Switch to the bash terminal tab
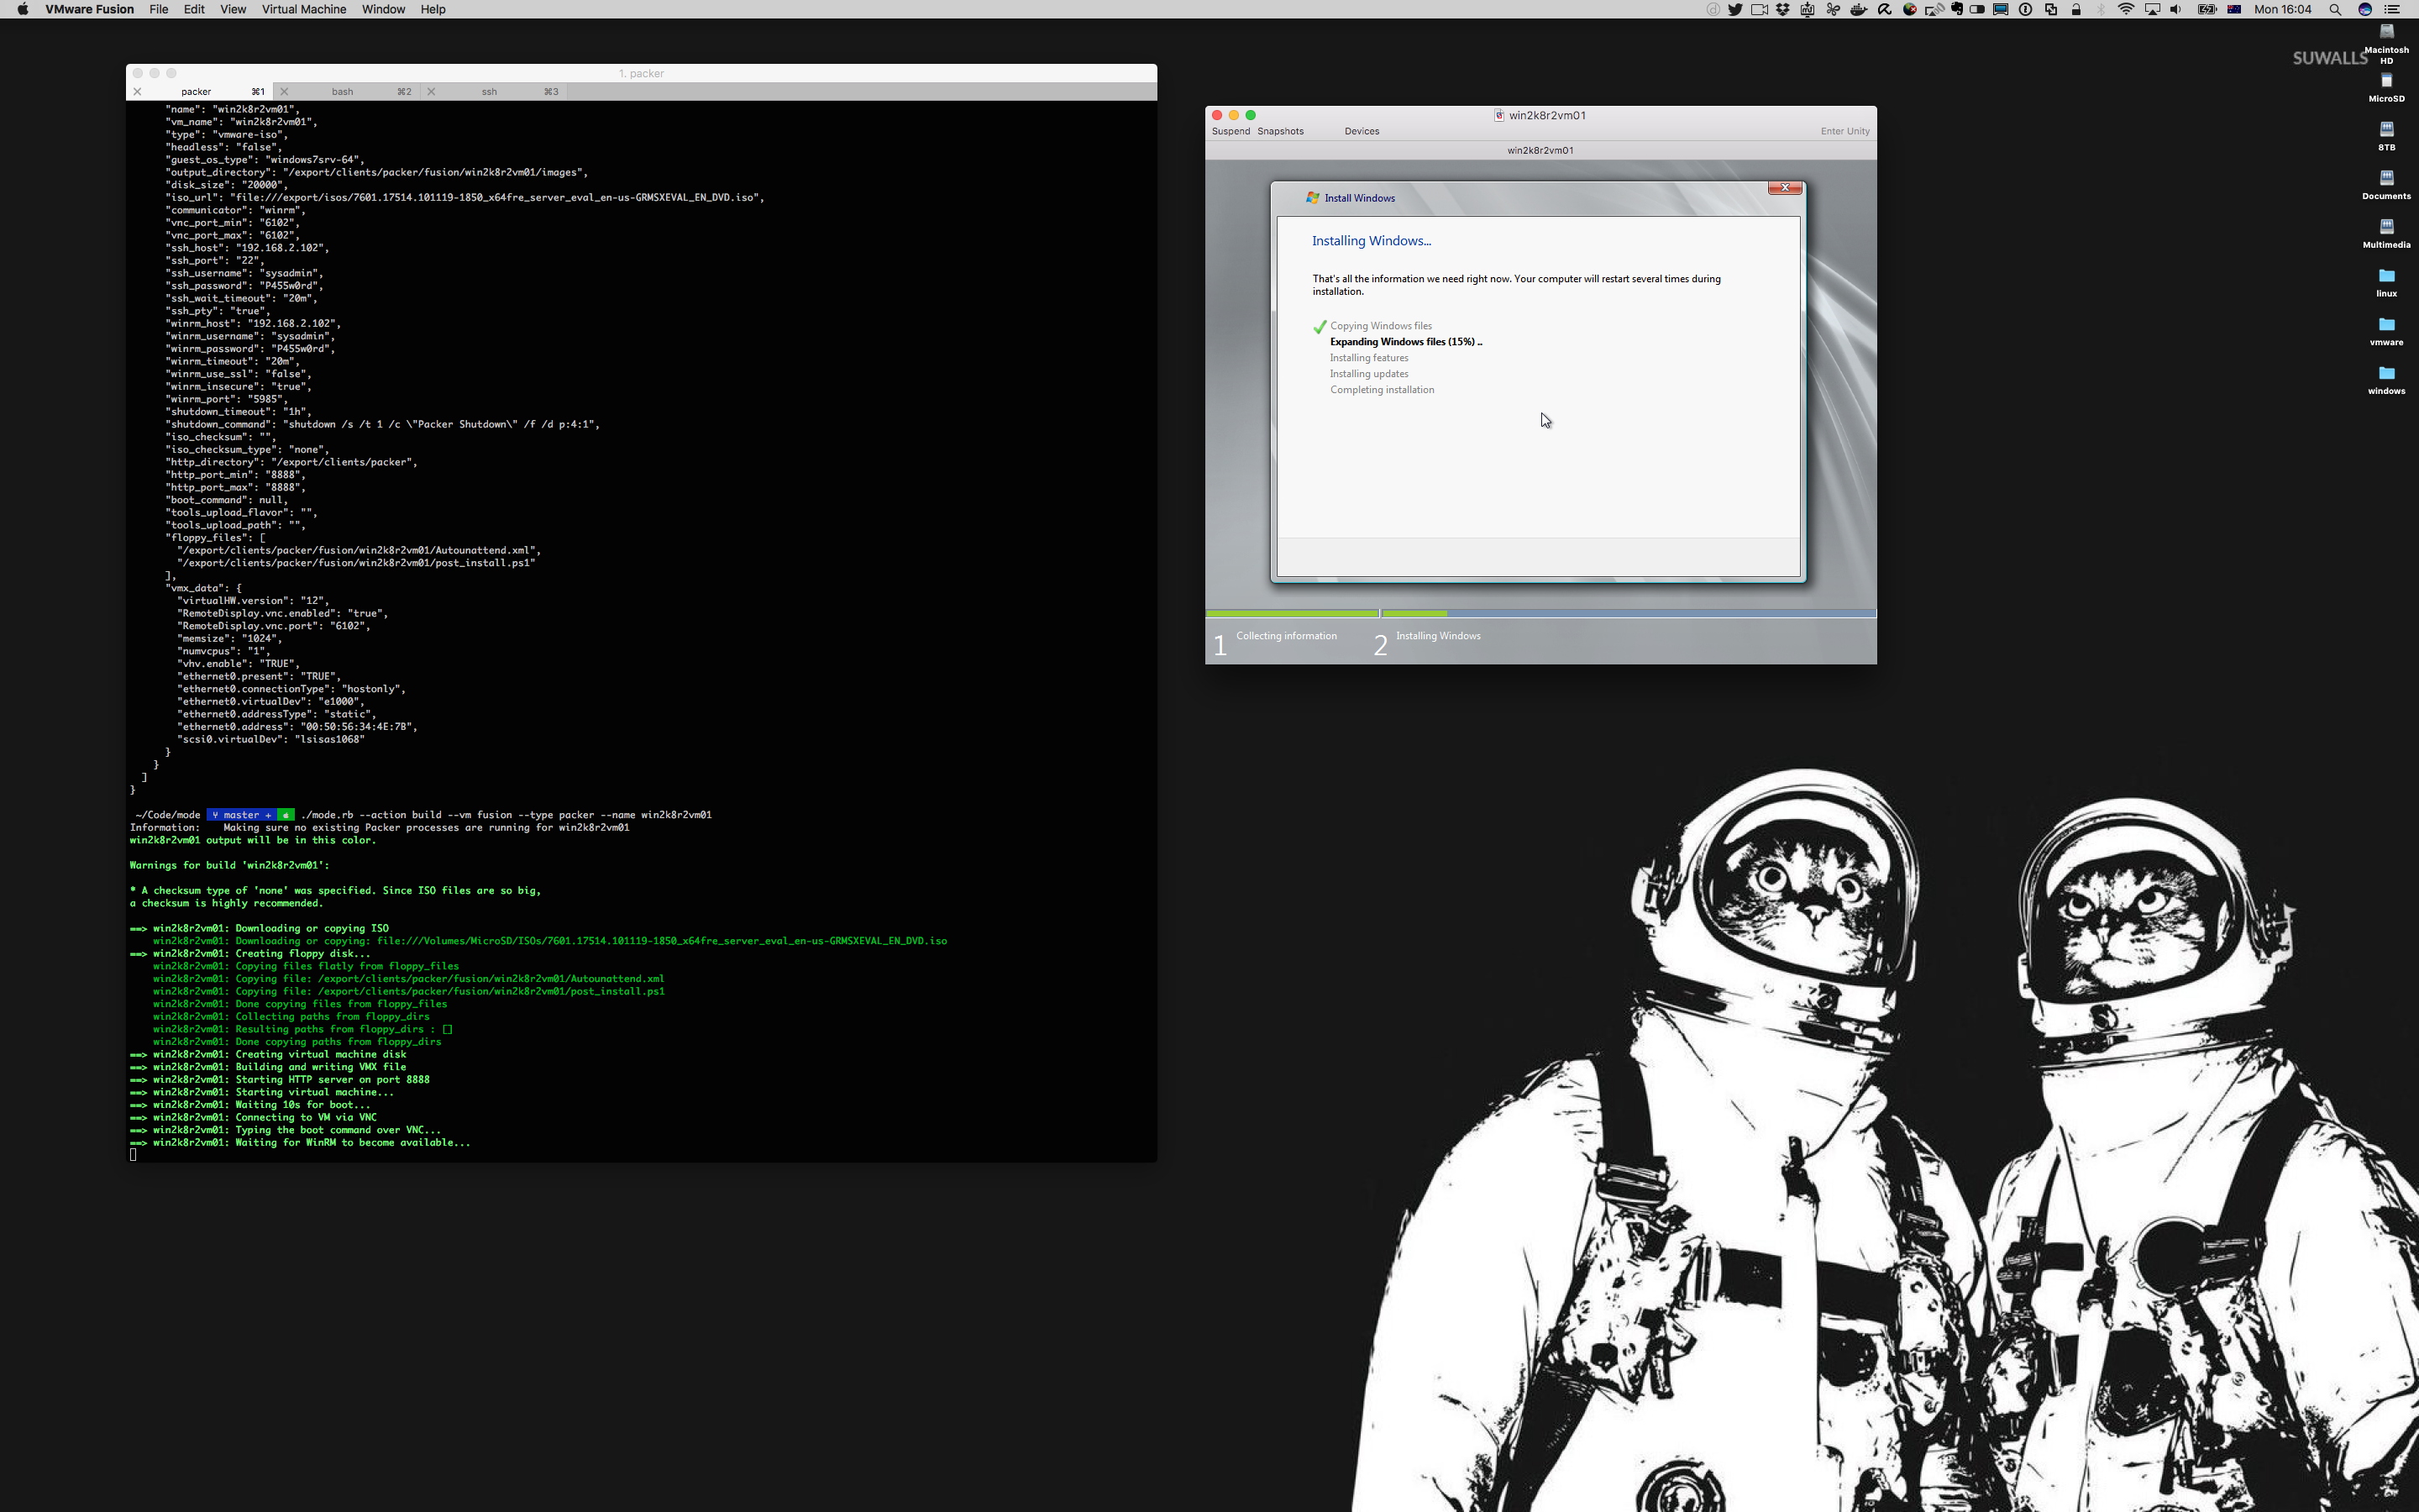The image size is (2419, 1512). 342,91
